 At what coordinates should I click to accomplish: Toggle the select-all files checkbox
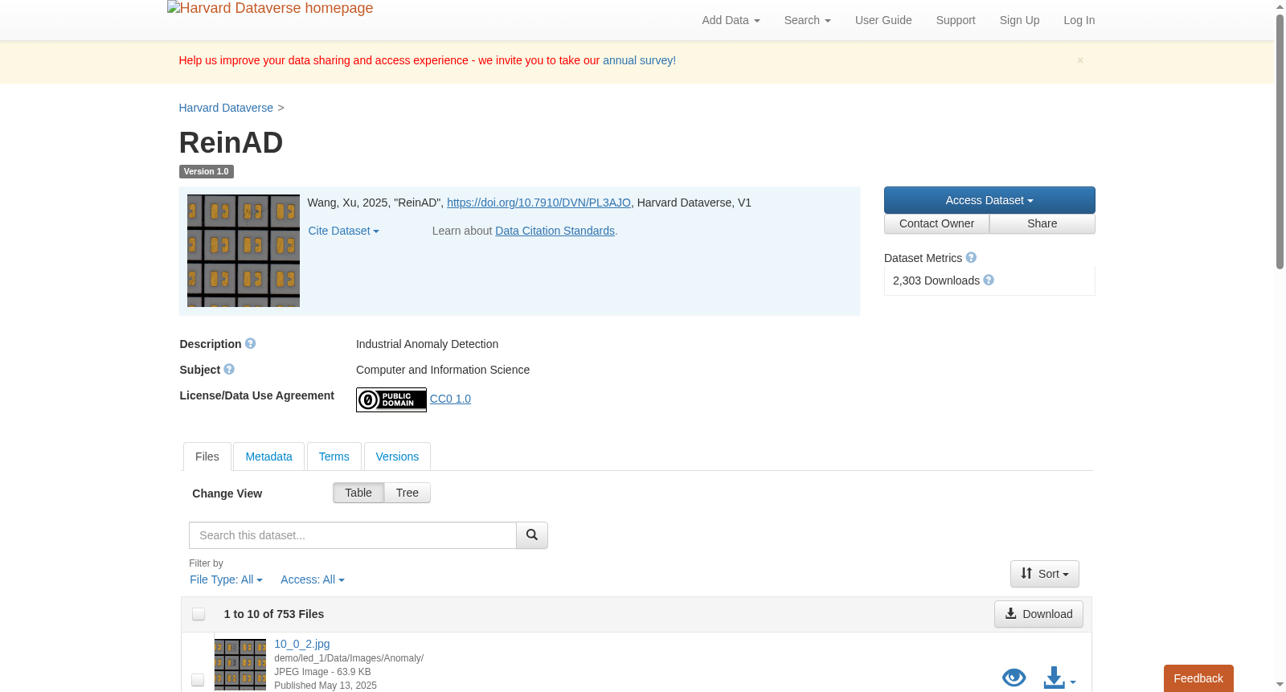tap(199, 614)
